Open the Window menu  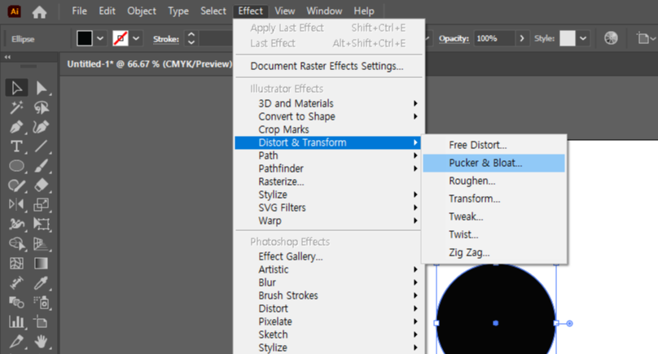click(324, 11)
